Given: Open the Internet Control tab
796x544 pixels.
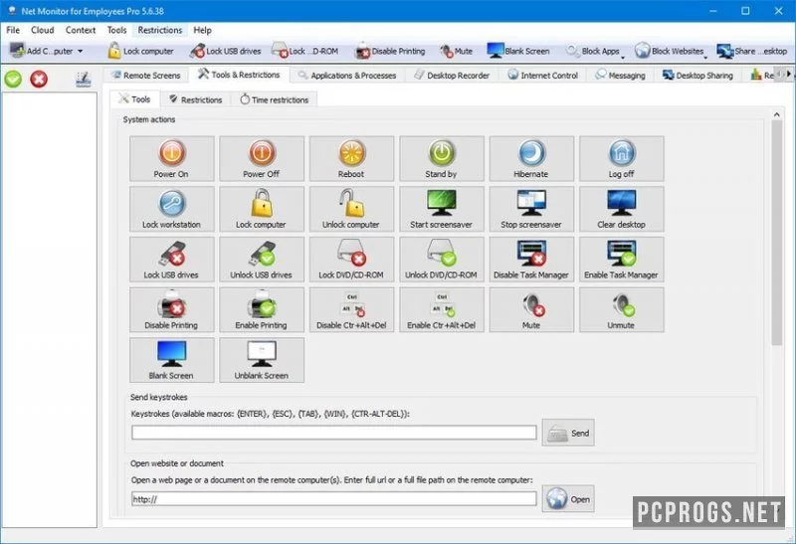Looking at the screenshot, I should point(542,76).
